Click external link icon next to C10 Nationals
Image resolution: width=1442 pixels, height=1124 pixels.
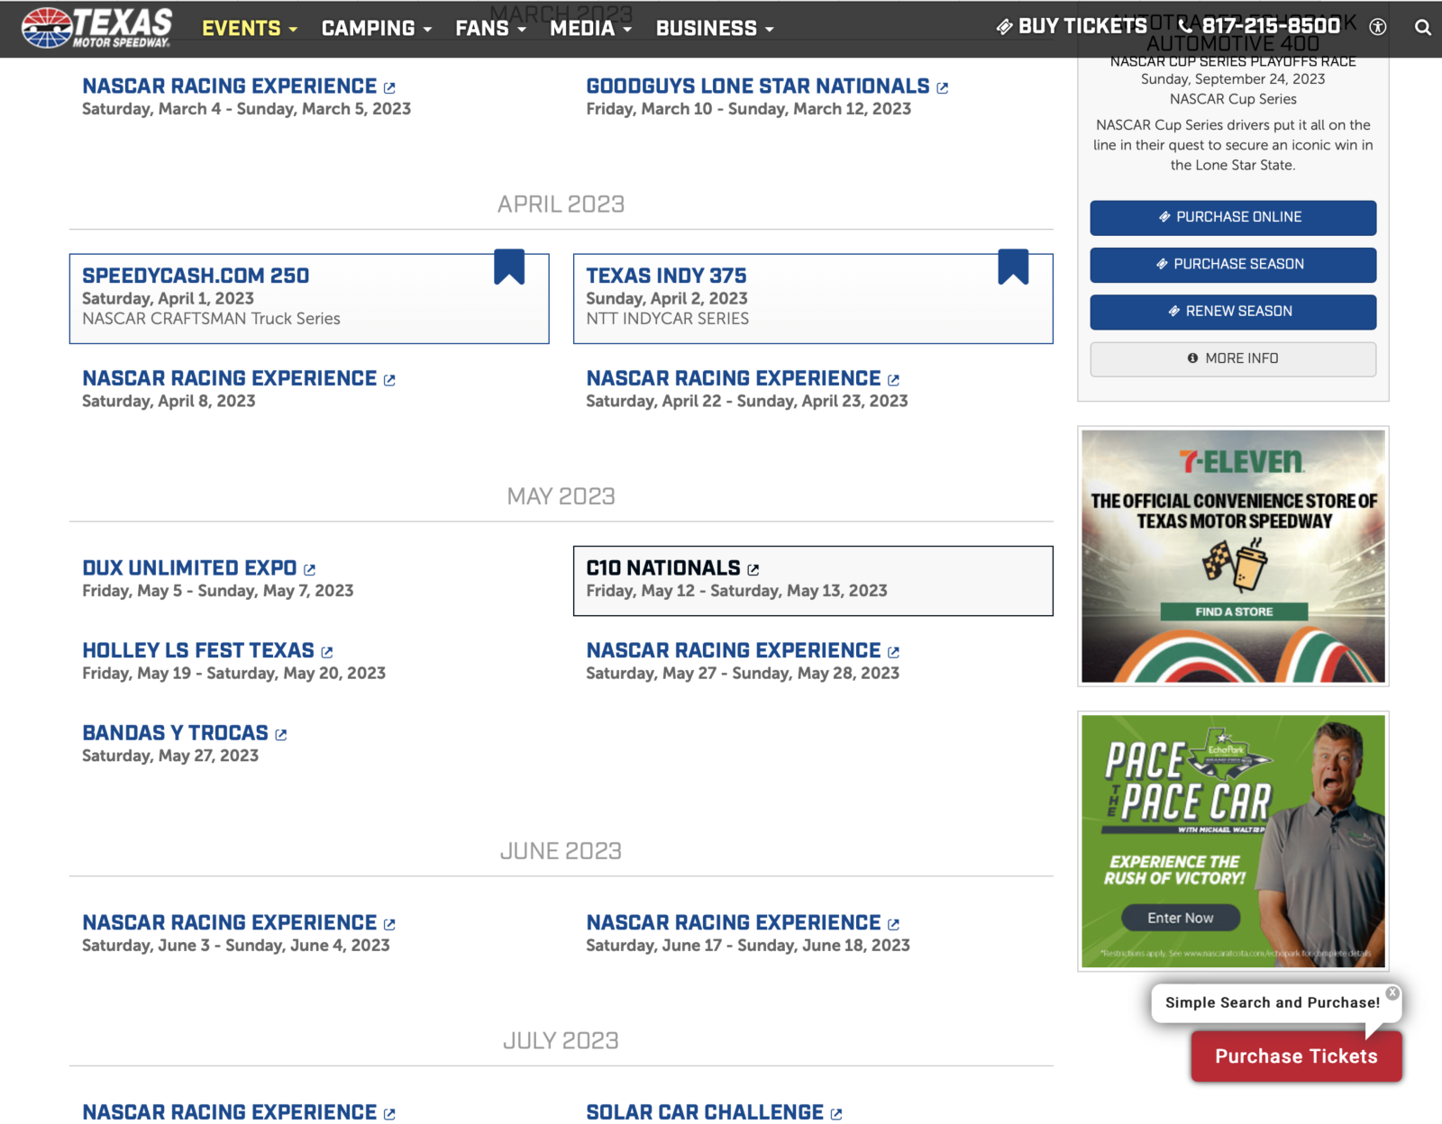click(x=753, y=570)
